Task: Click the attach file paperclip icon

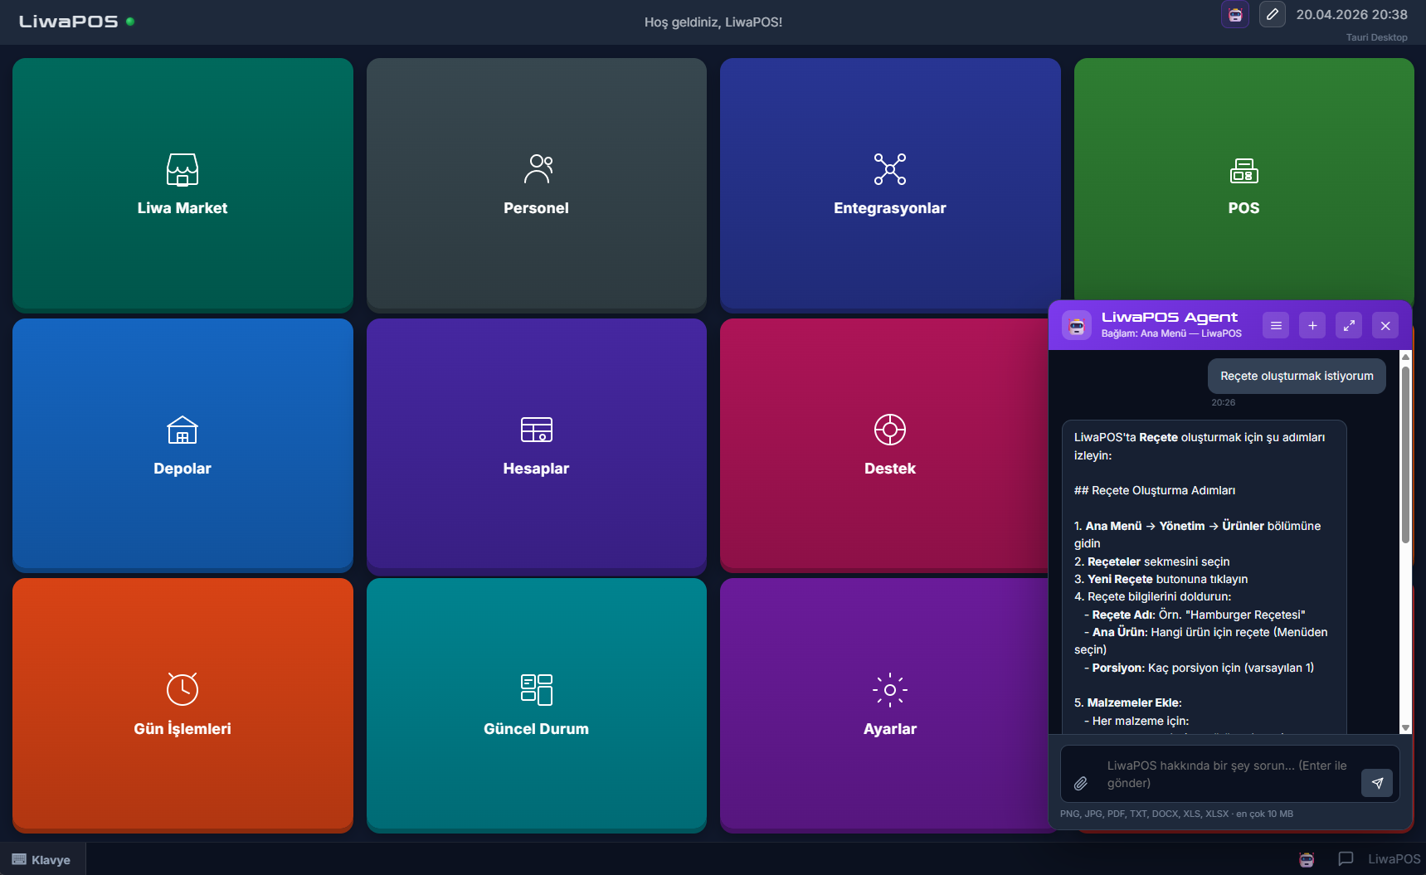Action: (1081, 783)
